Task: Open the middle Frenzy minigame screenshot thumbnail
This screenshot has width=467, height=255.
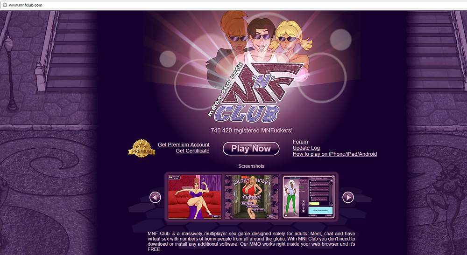Action: click(251, 197)
